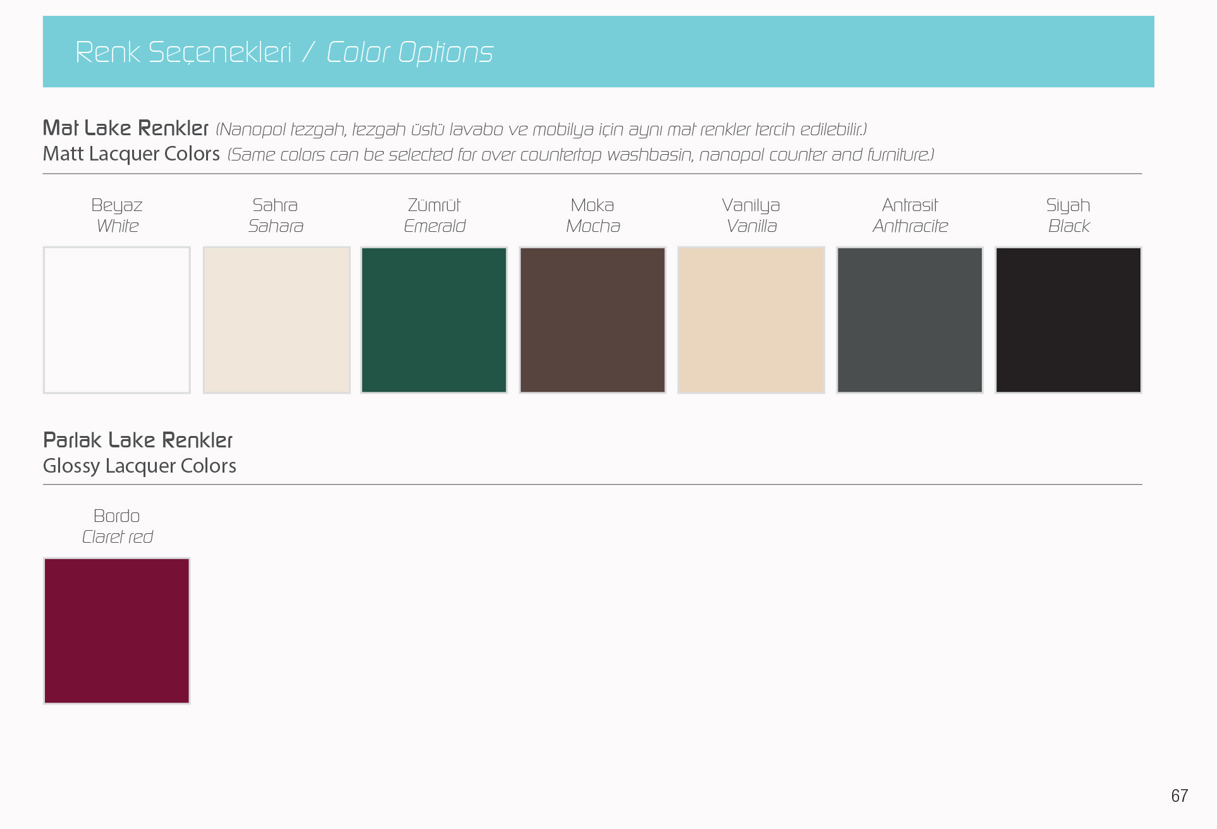Viewport: 1217px width, 829px height.
Task: Click the Turkish Nanopol tezgah note text
Action: pos(541,130)
